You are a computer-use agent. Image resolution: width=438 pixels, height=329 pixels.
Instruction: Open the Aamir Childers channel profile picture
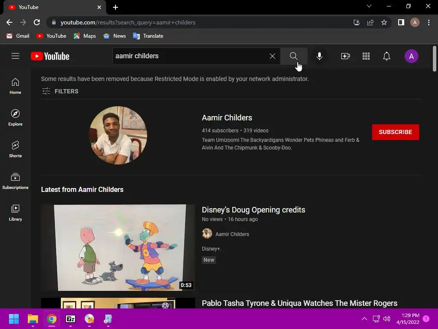[118, 135]
